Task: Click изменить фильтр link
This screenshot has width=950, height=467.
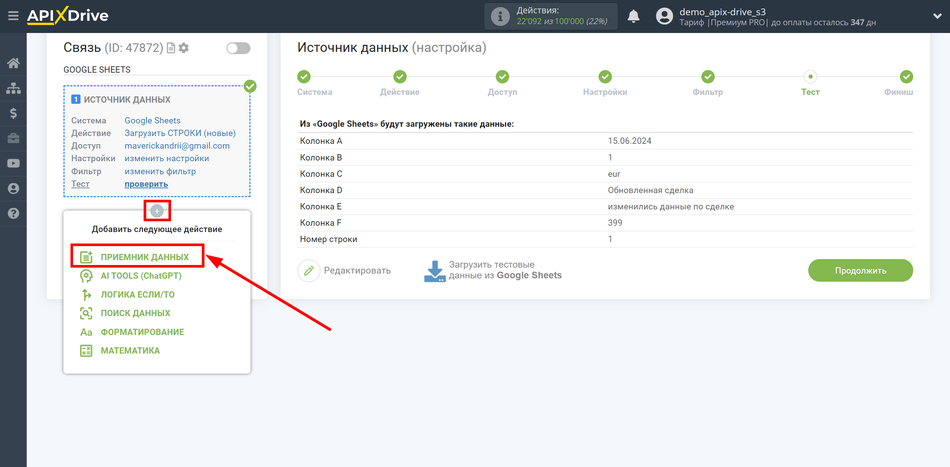Action: click(160, 171)
